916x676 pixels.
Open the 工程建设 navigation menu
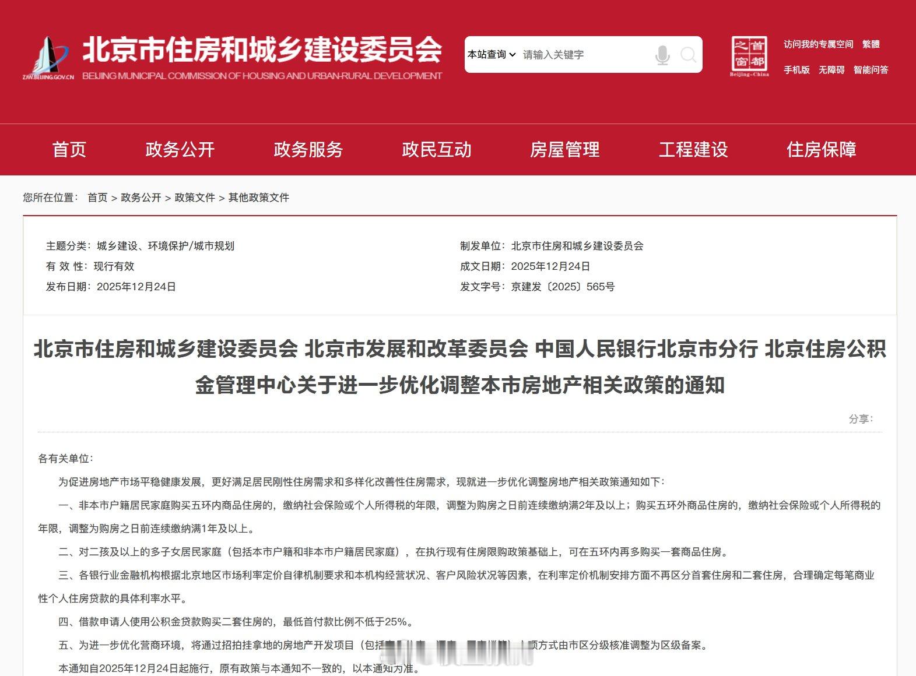[693, 150]
